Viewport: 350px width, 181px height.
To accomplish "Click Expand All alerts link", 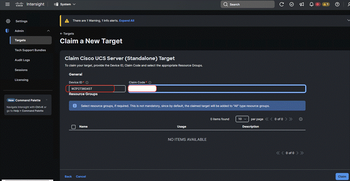I will (x=127, y=20).
